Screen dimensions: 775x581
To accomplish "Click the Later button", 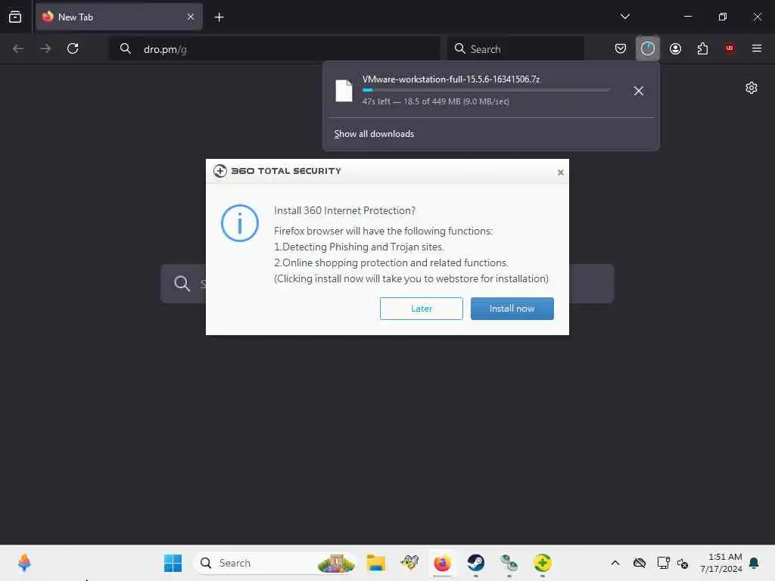I will pyautogui.click(x=421, y=309).
